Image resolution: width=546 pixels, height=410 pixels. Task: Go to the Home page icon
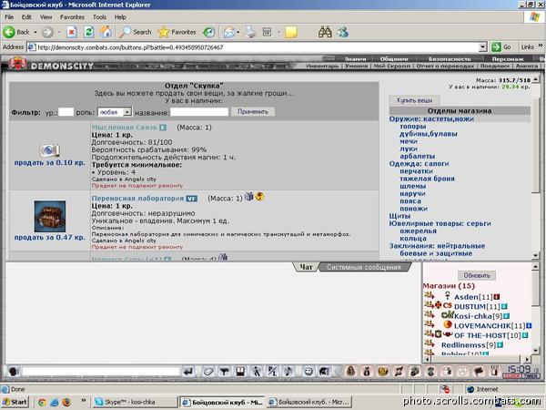(106, 32)
